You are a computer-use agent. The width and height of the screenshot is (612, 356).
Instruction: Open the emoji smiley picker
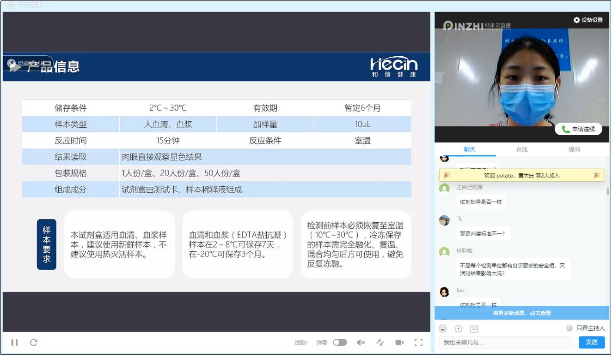[x=443, y=329]
